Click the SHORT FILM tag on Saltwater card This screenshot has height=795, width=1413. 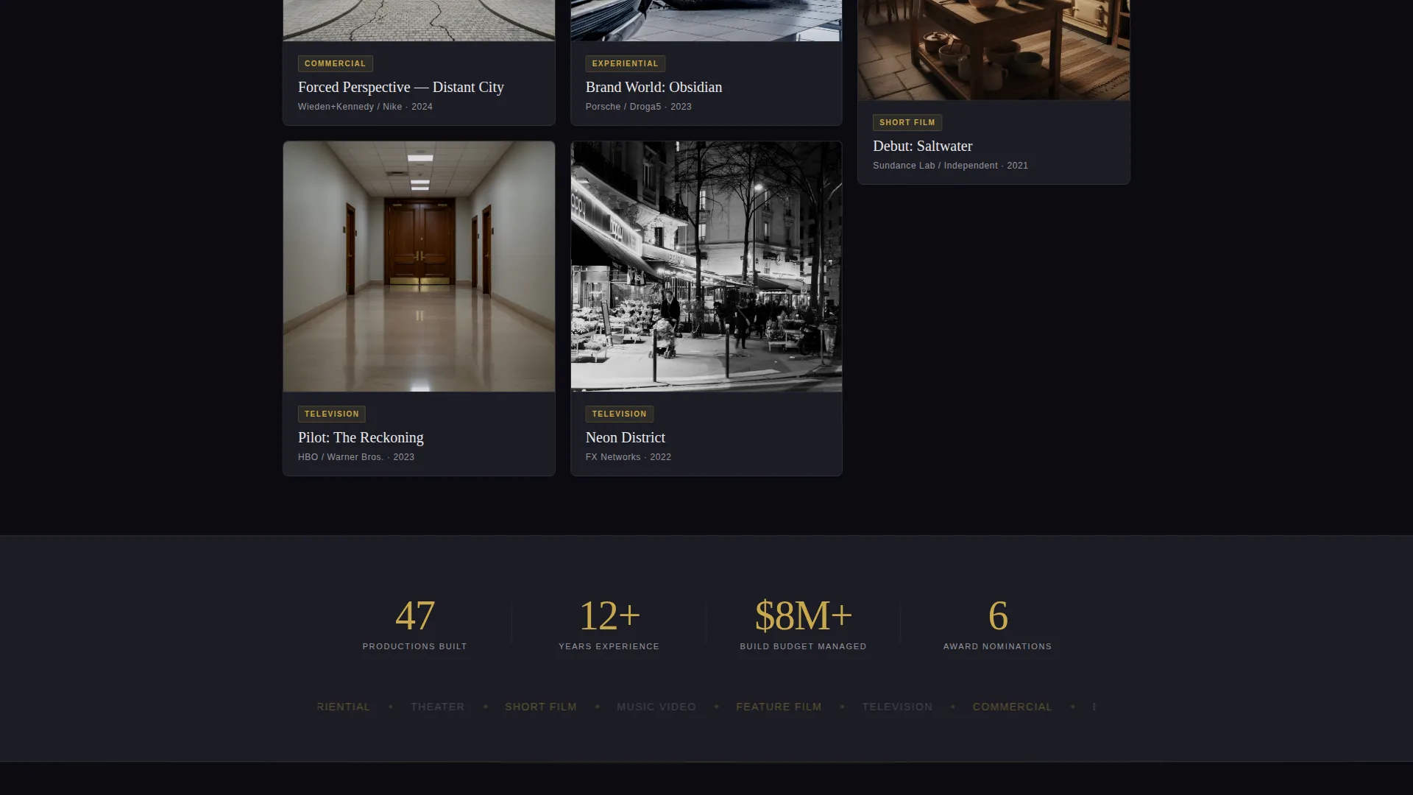(907, 122)
